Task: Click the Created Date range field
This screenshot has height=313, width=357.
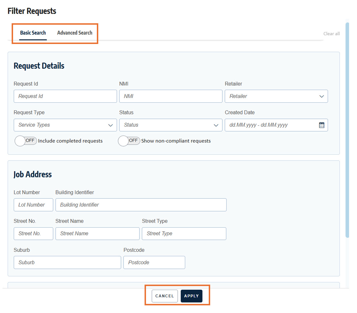Action: click(x=270, y=125)
